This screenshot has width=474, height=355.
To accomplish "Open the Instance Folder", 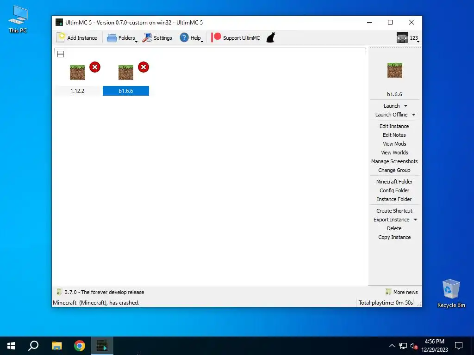I will point(394,199).
